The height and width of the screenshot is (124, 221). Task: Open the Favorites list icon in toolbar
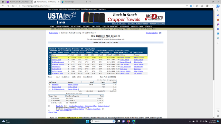click(x=197, y=6)
